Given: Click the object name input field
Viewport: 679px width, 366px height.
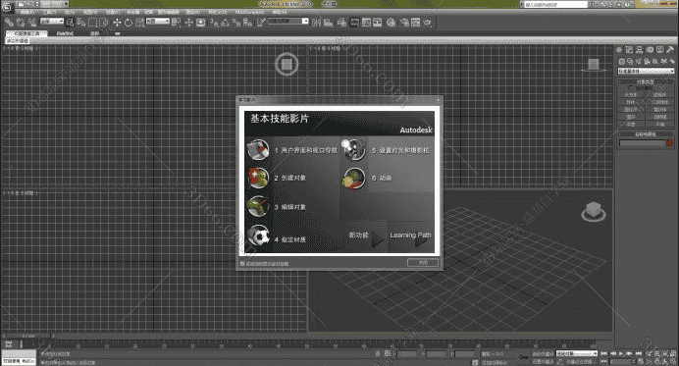Looking at the screenshot, I should pyautogui.click(x=642, y=143).
